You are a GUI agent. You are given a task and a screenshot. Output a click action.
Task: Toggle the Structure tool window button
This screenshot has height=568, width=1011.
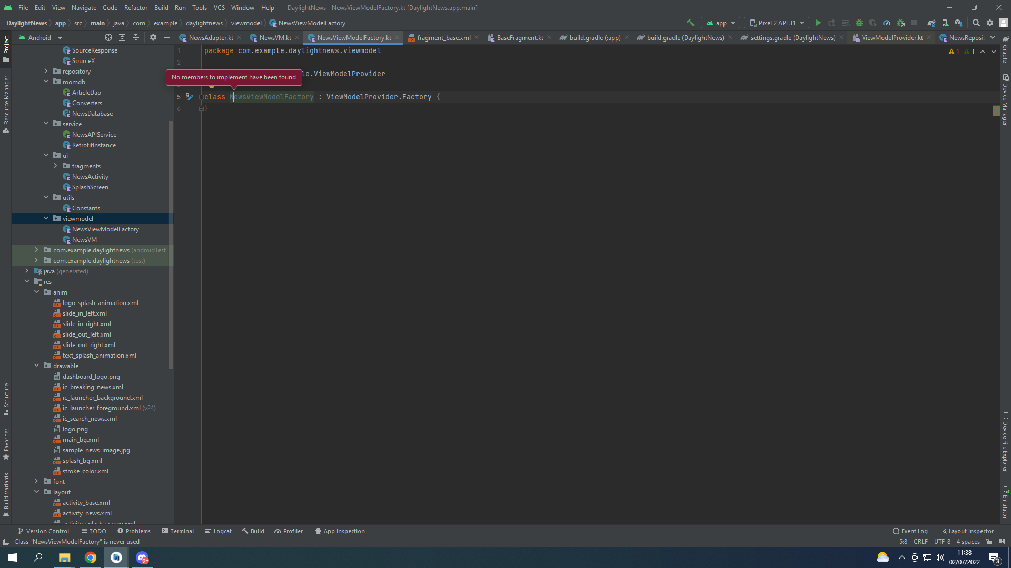coord(6,399)
